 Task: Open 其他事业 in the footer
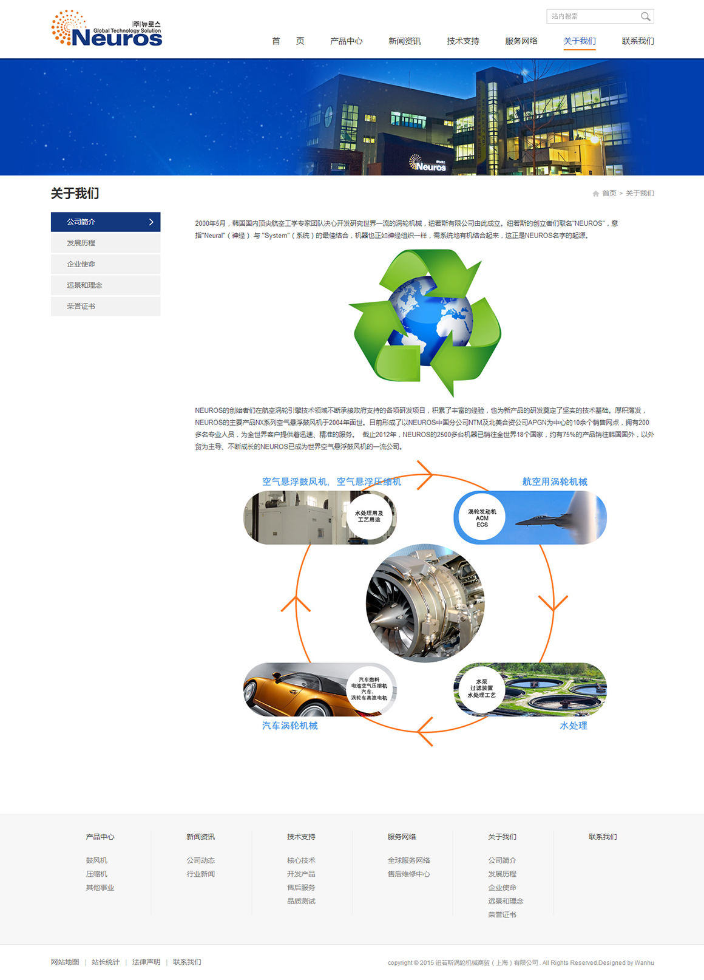click(x=100, y=888)
